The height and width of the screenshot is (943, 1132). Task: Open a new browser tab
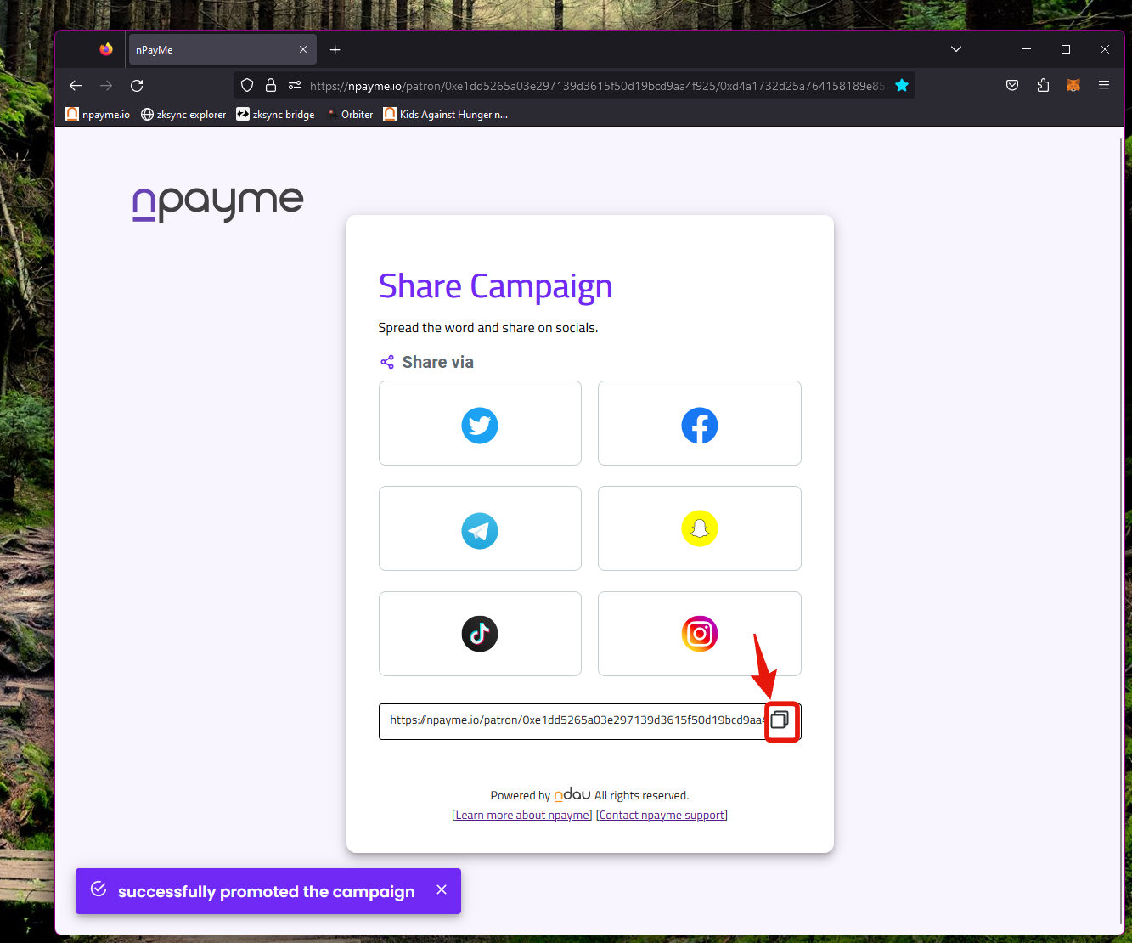(x=335, y=50)
